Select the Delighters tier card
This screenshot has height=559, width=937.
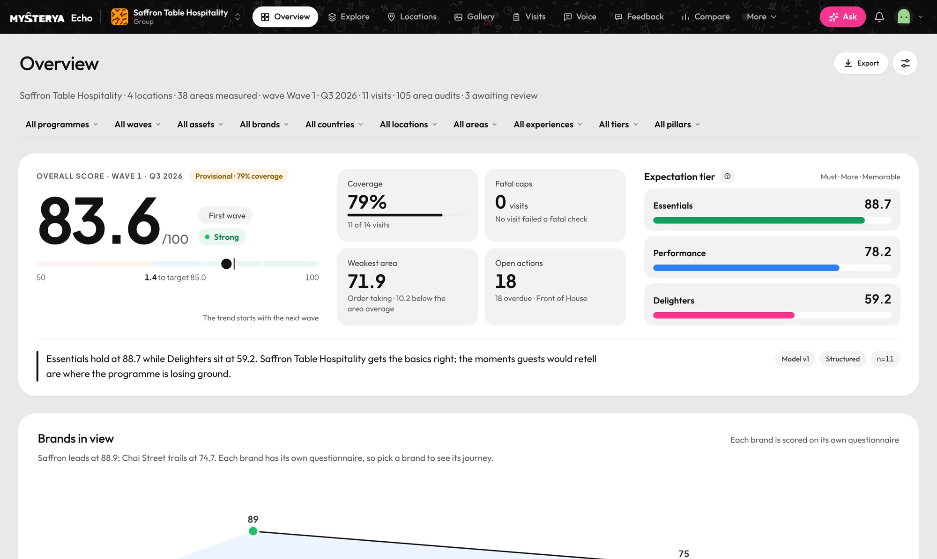pos(772,304)
